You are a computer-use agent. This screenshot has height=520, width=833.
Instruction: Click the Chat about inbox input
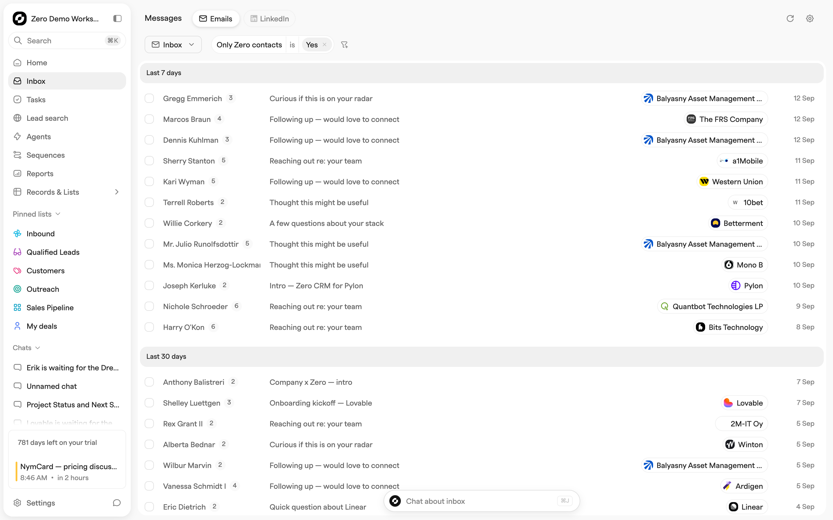tap(482, 501)
